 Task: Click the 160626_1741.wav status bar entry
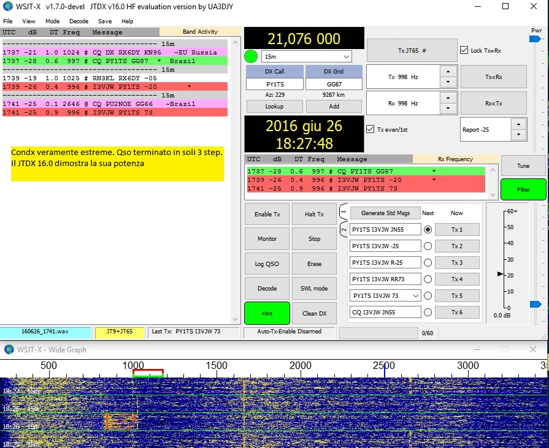(x=45, y=332)
